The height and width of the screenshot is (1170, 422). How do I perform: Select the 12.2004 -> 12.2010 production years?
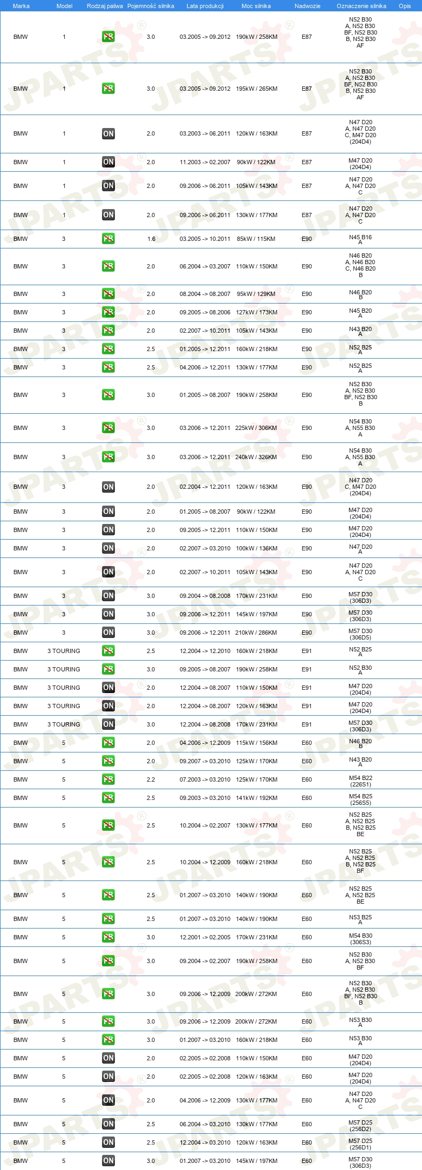205,651
